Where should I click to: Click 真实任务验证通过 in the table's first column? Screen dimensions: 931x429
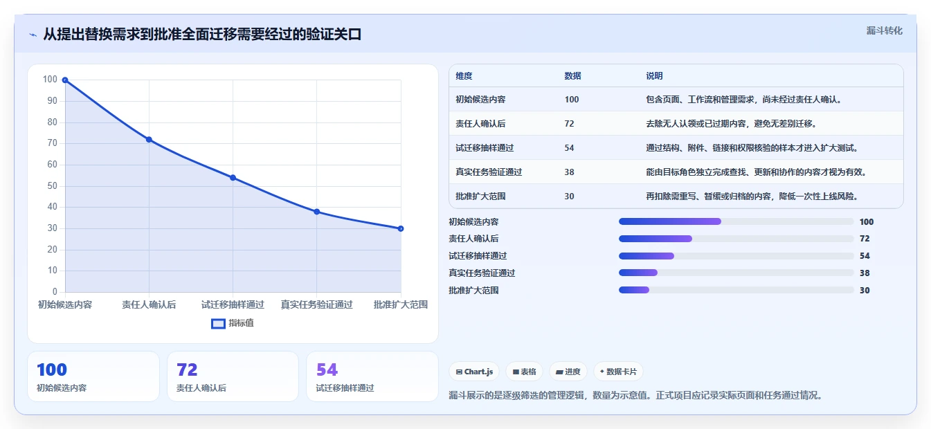coord(489,172)
